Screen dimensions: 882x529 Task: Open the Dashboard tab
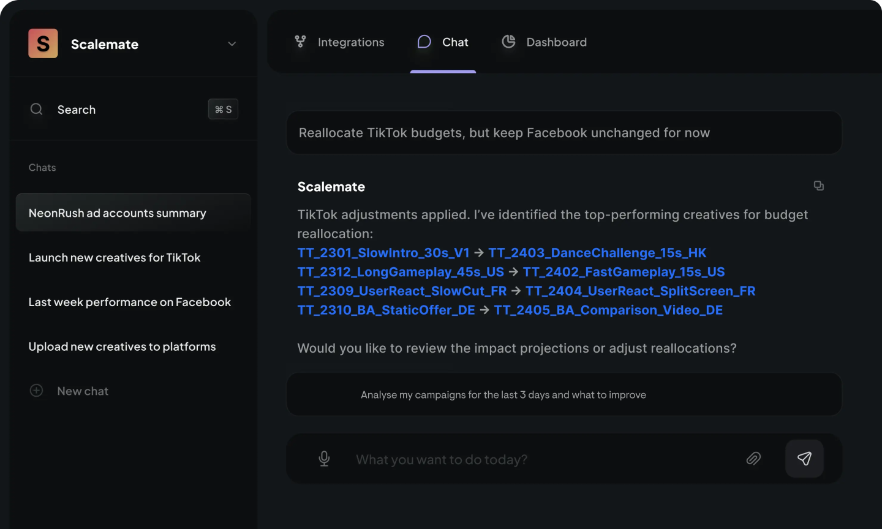coord(544,42)
